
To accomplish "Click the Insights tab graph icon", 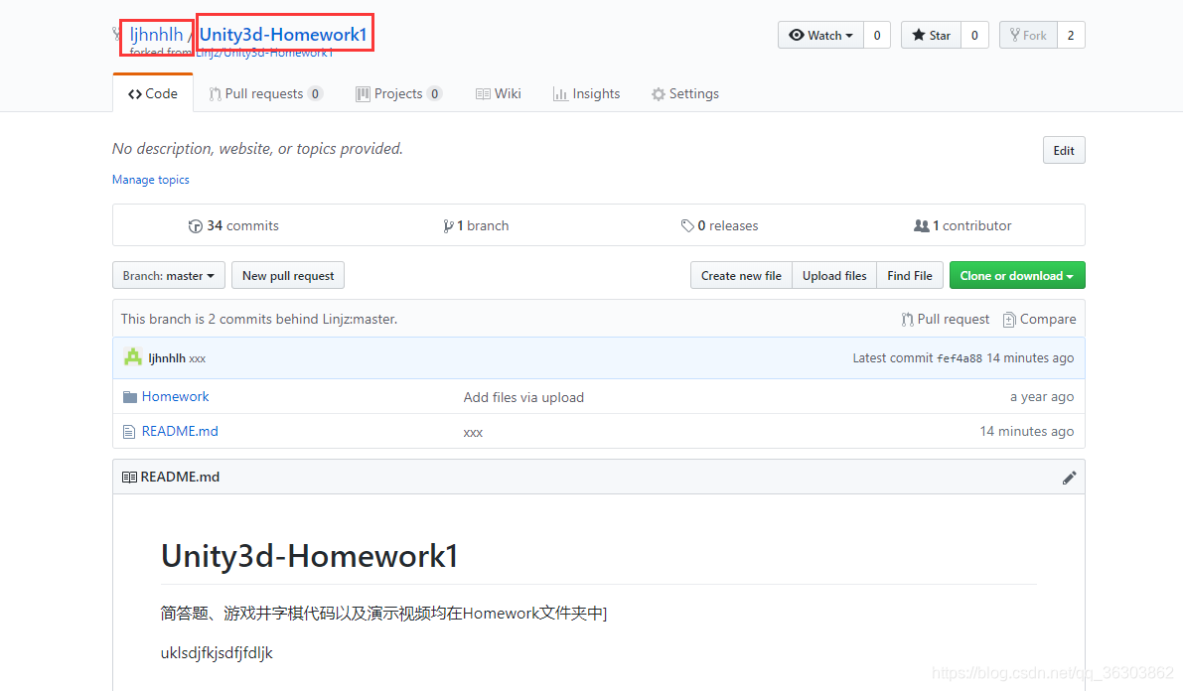I will pos(560,94).
